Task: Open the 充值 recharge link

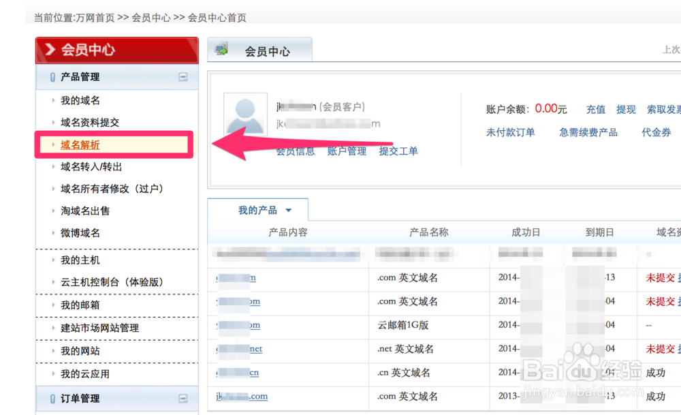Action: pos(595,109)
